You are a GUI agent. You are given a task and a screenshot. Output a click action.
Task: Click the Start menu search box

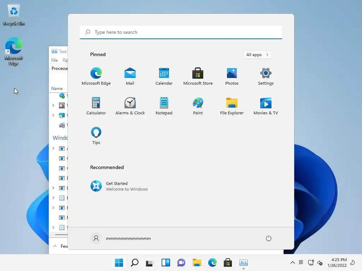[x=181, y=32]
